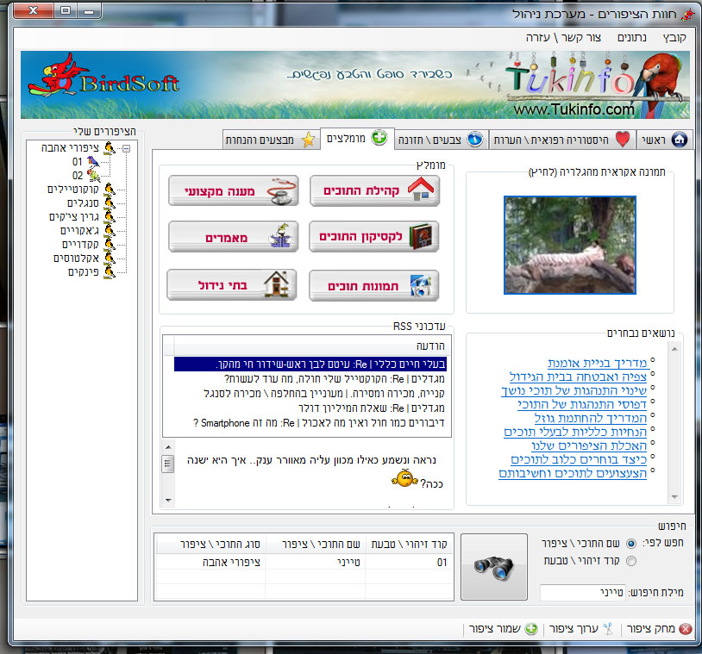The width and height of the screenshot is (702, 654).
Task: Open תמונות תוכים parrot pictures
Action: click(374, 284)
